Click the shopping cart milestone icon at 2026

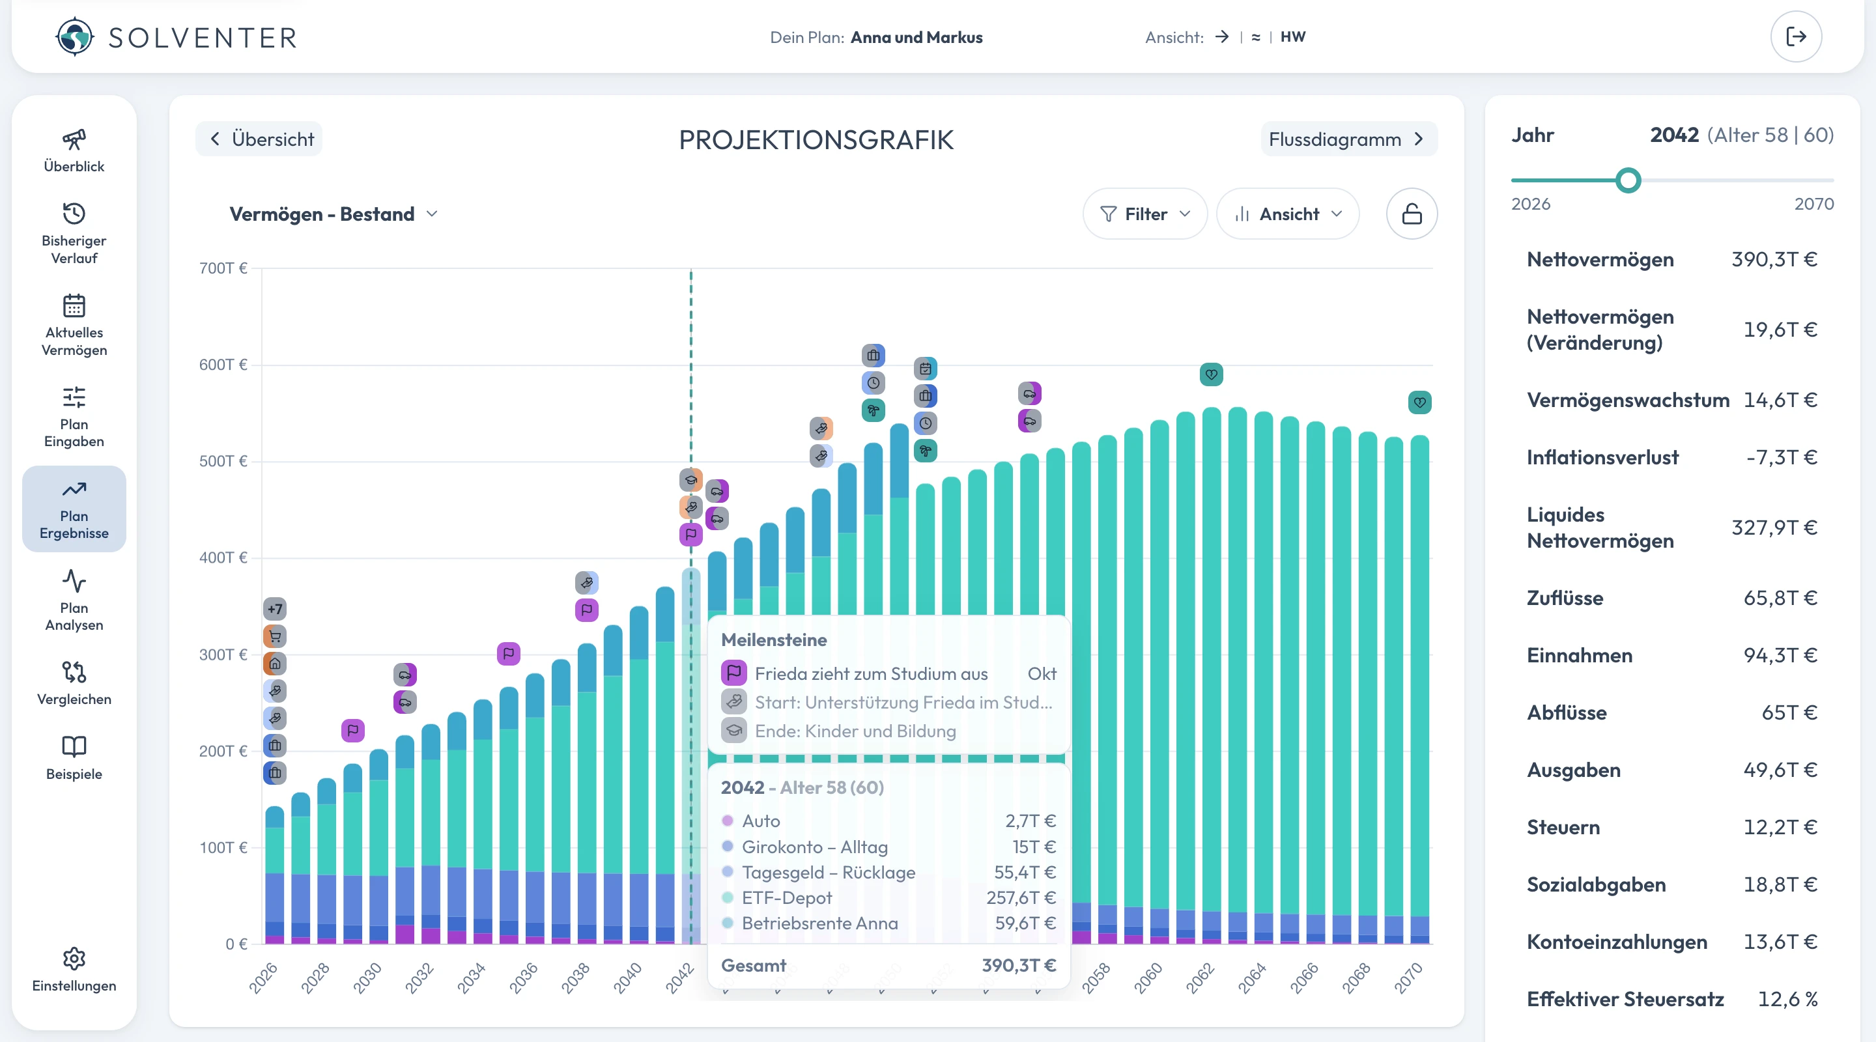(274, 636)
